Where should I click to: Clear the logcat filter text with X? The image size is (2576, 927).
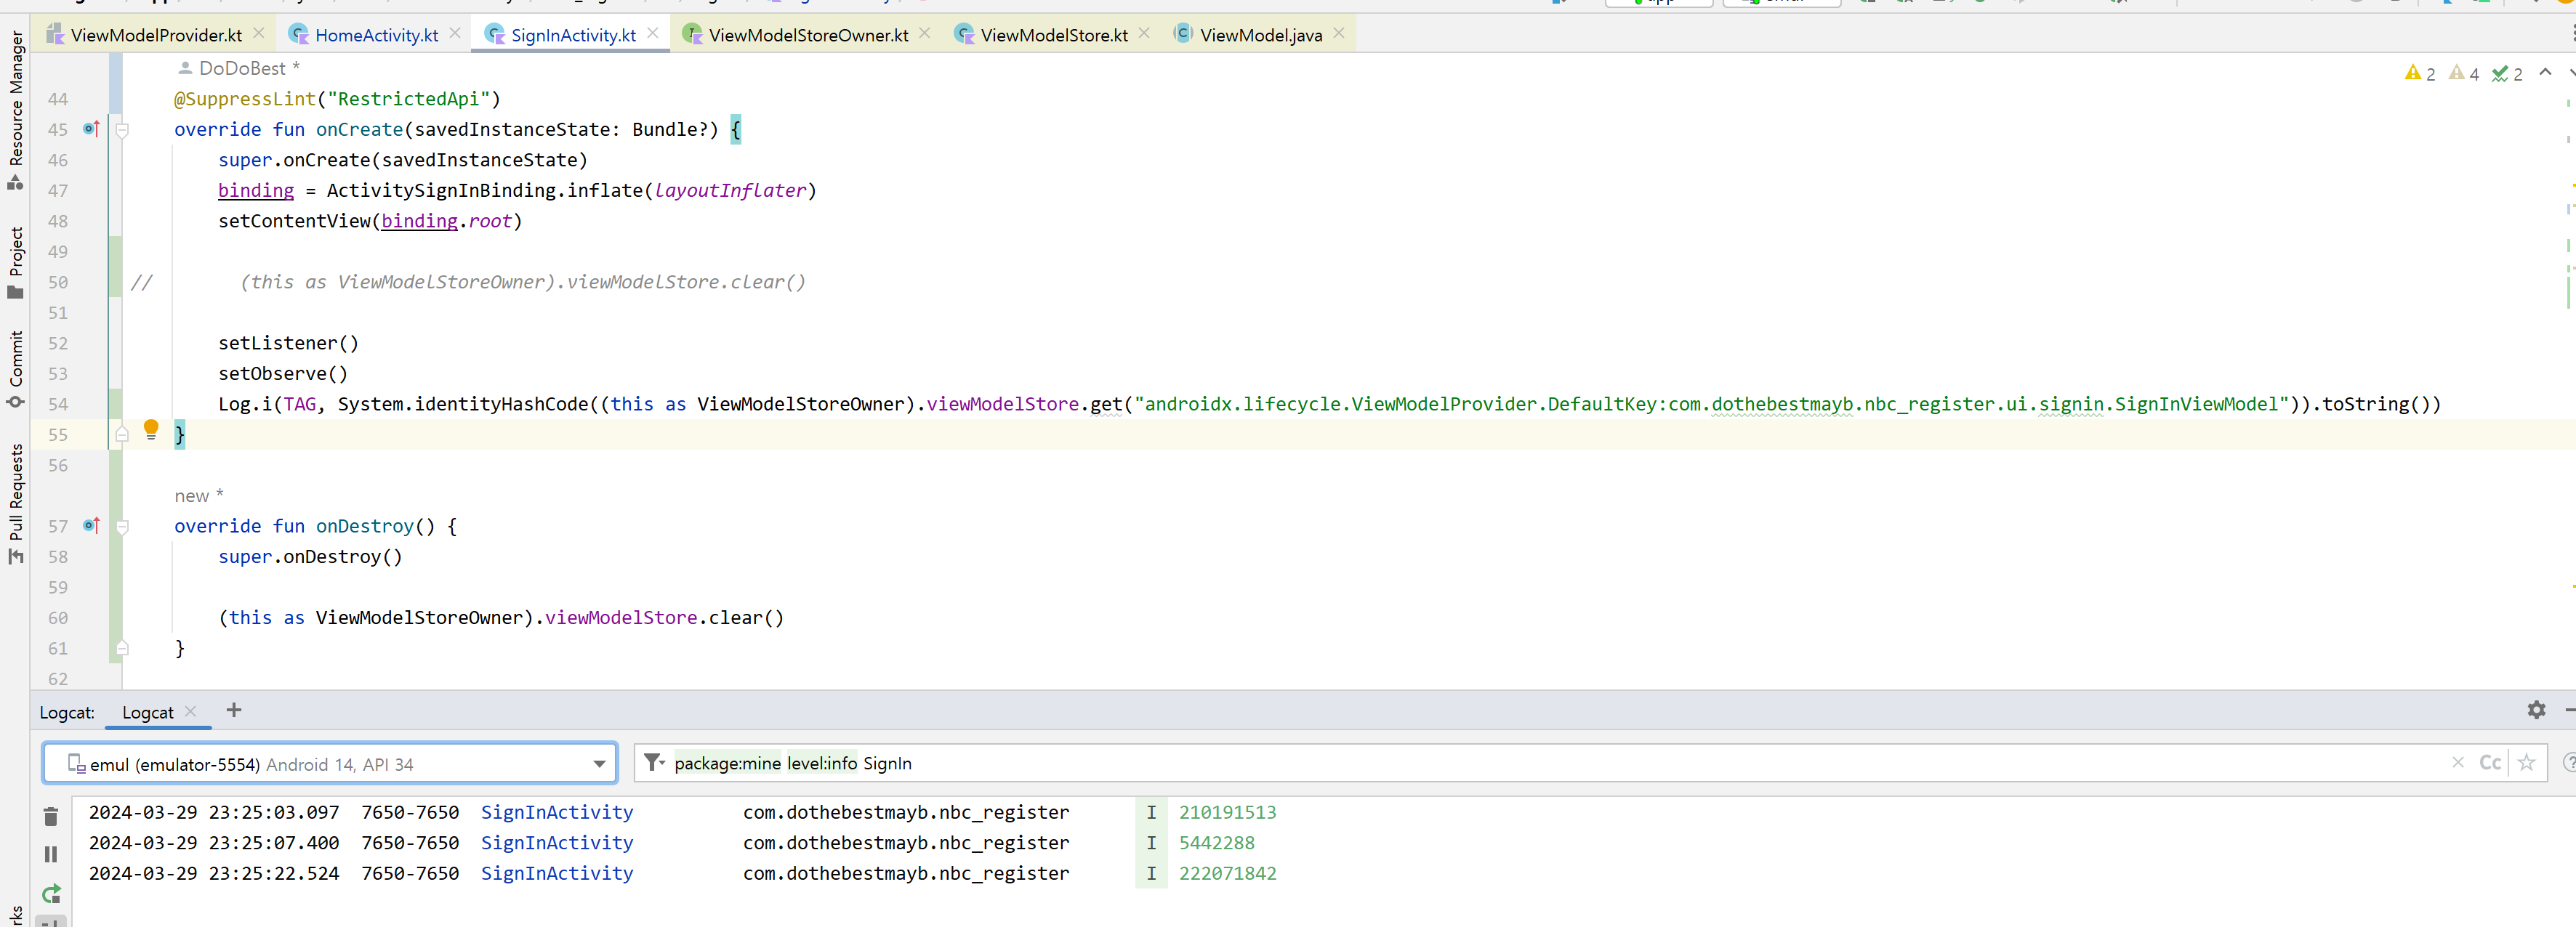point(2458,763)
